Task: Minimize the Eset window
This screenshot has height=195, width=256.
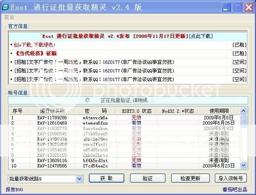Action: (x=226, y=7)
